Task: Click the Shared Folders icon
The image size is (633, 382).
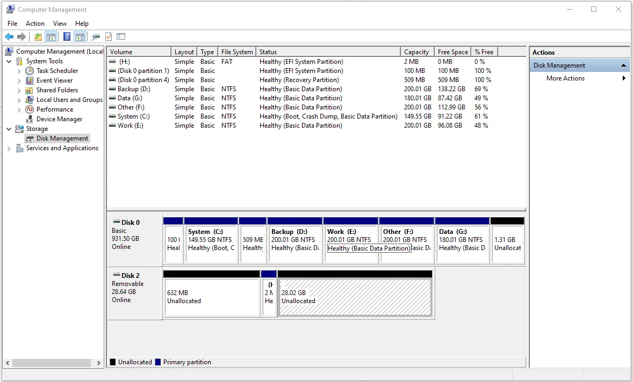Action: [30, 90]
